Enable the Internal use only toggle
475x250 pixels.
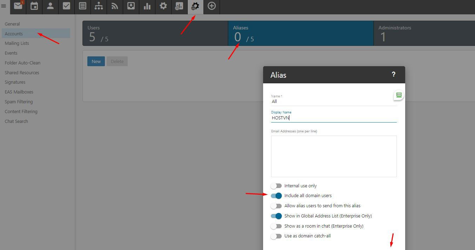[x=276, y=186]
